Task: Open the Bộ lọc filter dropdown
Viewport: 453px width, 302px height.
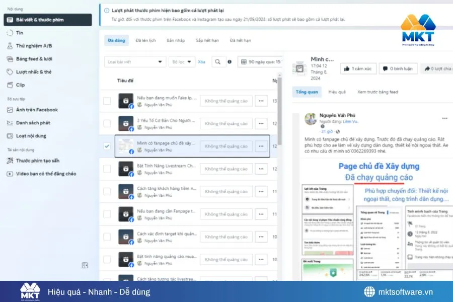Action: point(181,61)
